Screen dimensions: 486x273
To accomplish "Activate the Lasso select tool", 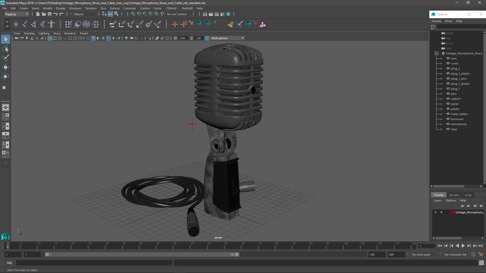I will [6, 49].
